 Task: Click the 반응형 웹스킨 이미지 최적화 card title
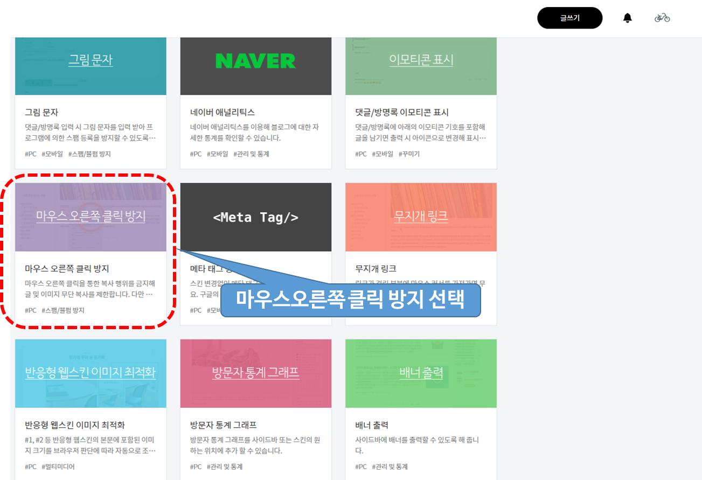click(75, 425)
